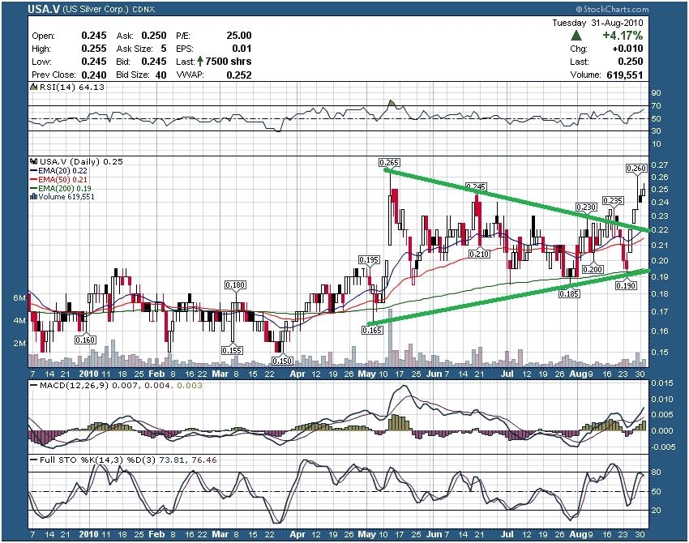Click the 0.210 price label on chart
Screen dimensions: 689x543
pos(479,254)
